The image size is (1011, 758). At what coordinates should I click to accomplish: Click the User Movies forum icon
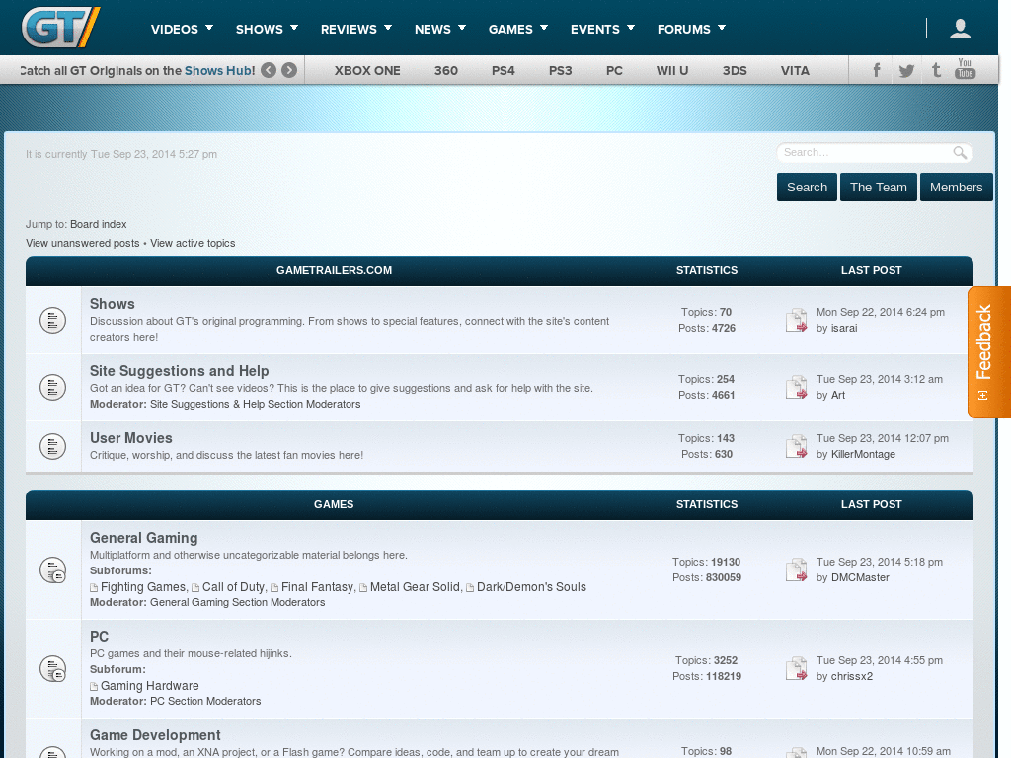53,447
